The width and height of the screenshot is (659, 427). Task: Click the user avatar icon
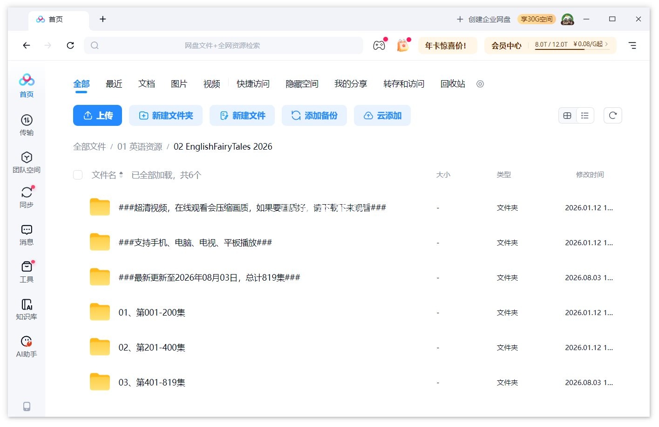point(567,19)
